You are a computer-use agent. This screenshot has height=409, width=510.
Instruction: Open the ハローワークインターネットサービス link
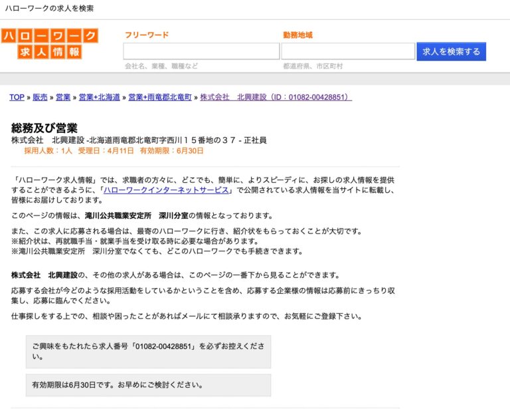click(167, 190)
